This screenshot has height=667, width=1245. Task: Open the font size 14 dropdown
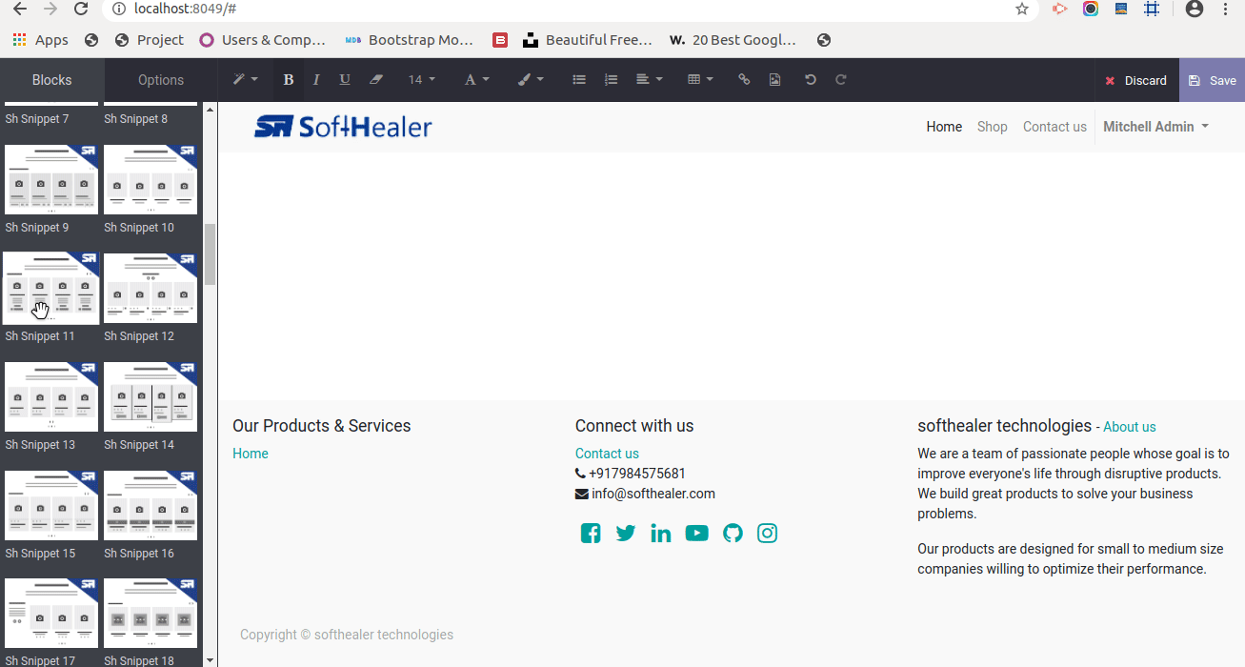[421, 80]
